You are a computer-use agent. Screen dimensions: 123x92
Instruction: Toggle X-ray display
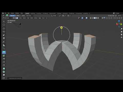pos(91,18)
